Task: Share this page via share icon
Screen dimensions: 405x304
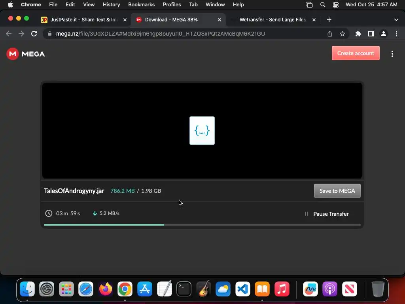Action: [329, 34]
